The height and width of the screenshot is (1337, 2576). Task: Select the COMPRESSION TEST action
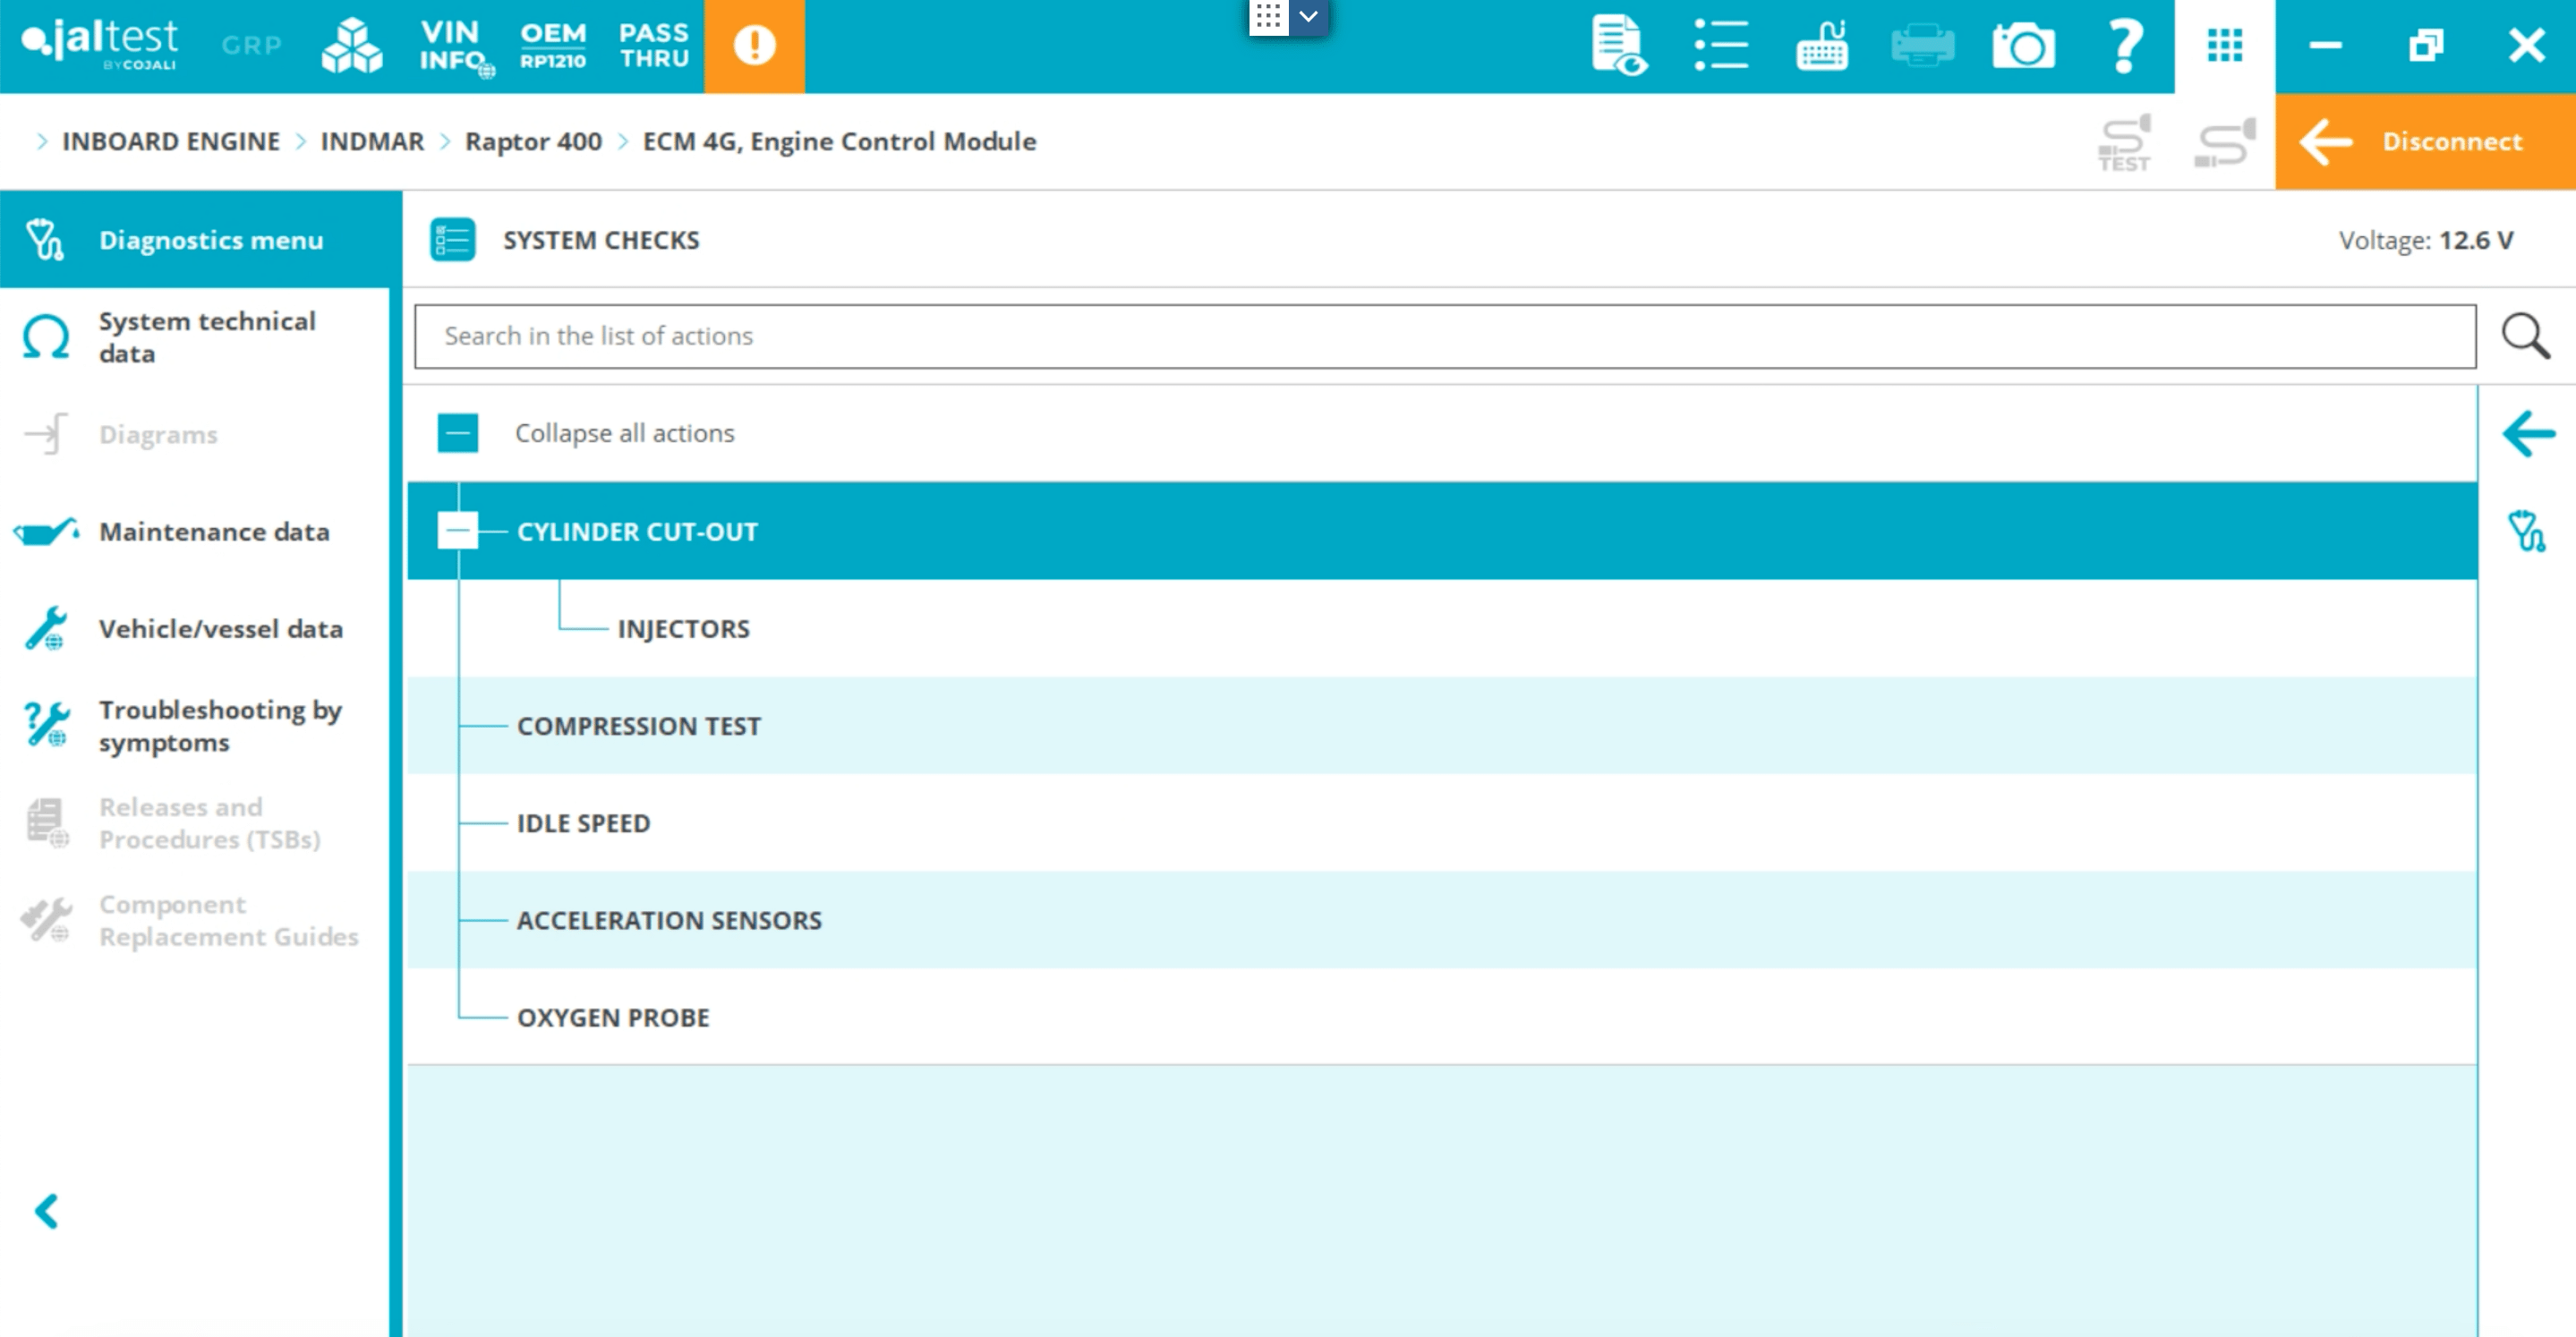point(638,725)
